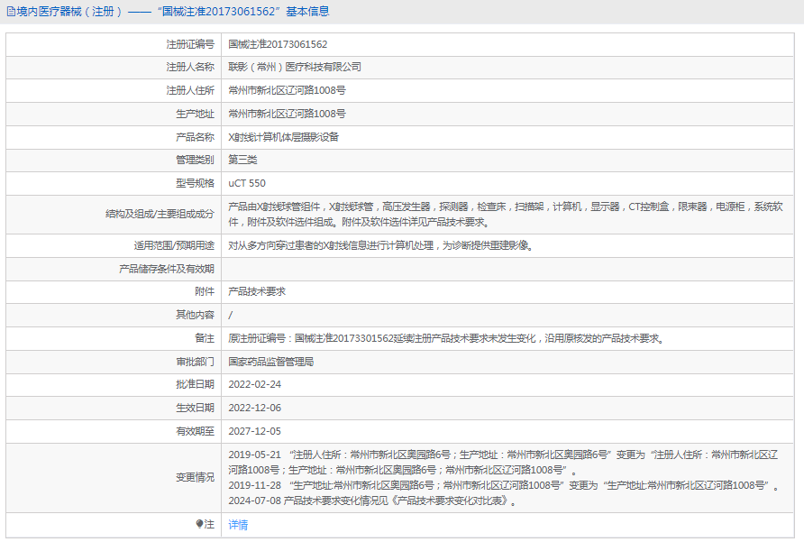Click the marker icon beside 注
804x542 pixels.
[199, 524]
